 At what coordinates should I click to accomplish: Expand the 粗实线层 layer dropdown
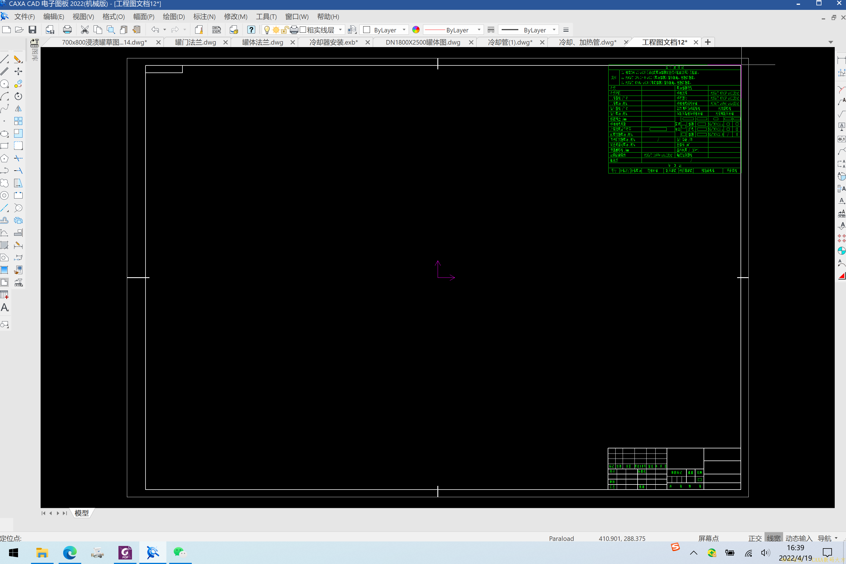(x=340, y=30)
